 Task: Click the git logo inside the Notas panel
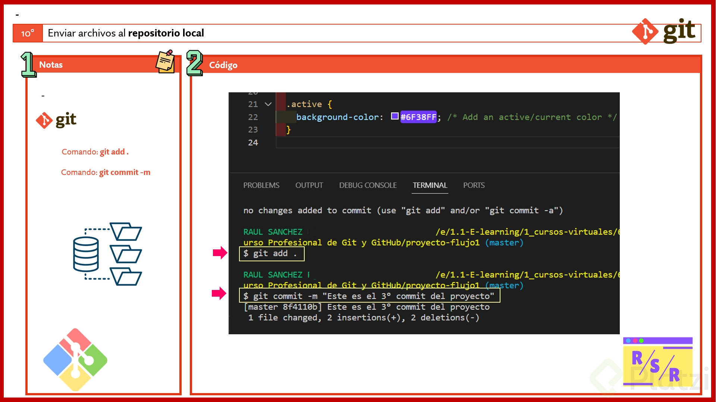(56, 120)
